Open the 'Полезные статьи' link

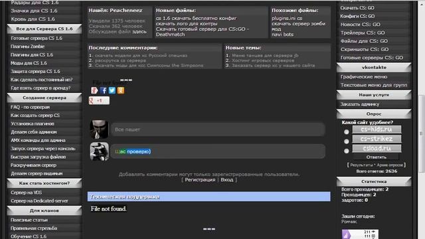[29, 220]
